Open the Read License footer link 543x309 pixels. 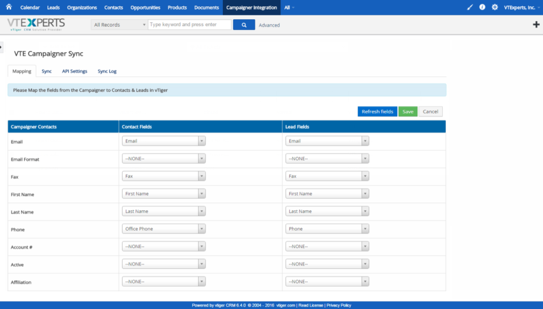310,305
